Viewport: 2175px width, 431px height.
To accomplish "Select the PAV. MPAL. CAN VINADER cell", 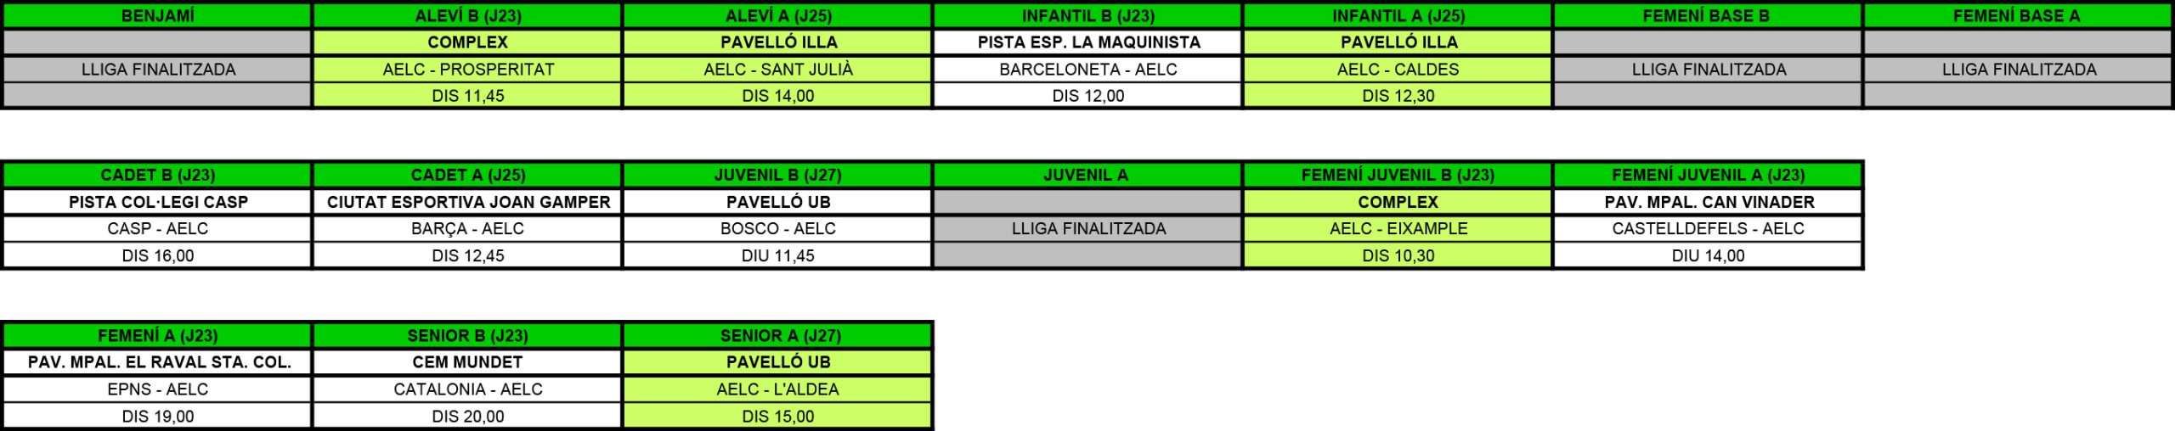I will tap(1709, 202).
